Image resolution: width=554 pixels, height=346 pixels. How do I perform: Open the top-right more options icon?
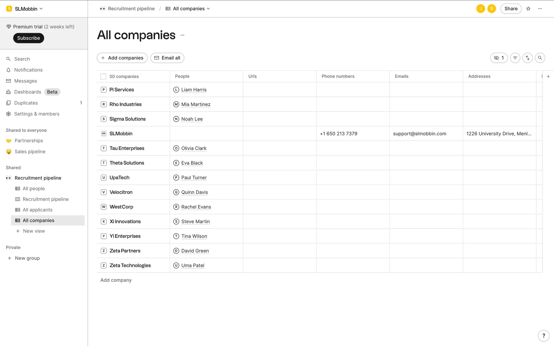540,9
